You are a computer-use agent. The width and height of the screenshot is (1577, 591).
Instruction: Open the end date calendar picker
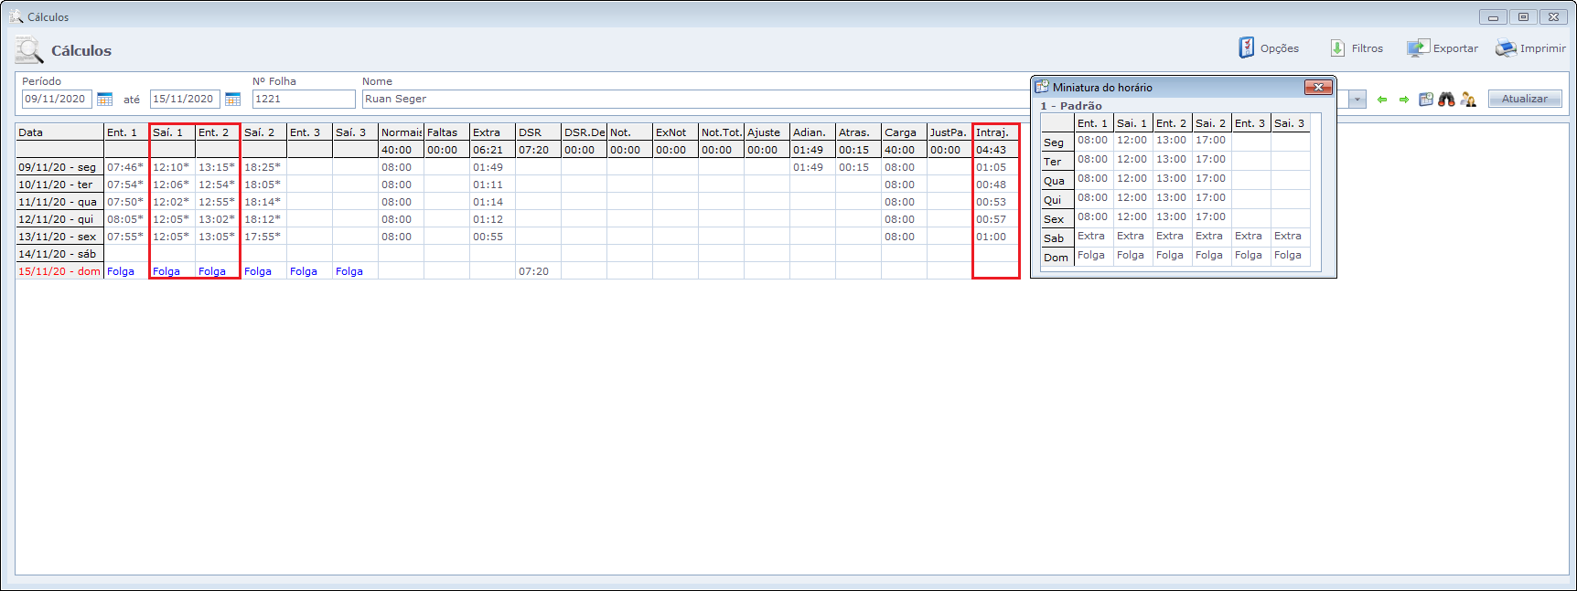(233, 99)
